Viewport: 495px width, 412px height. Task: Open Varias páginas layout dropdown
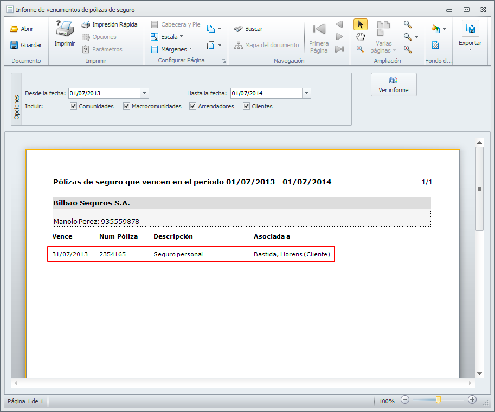383,37
